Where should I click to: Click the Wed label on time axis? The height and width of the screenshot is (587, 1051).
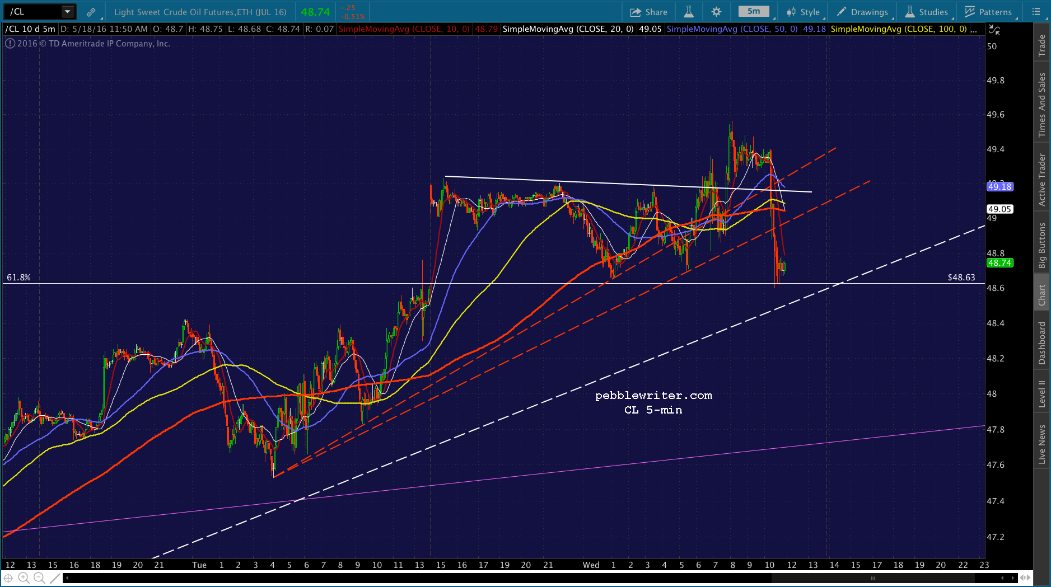(x=591, y=565)
